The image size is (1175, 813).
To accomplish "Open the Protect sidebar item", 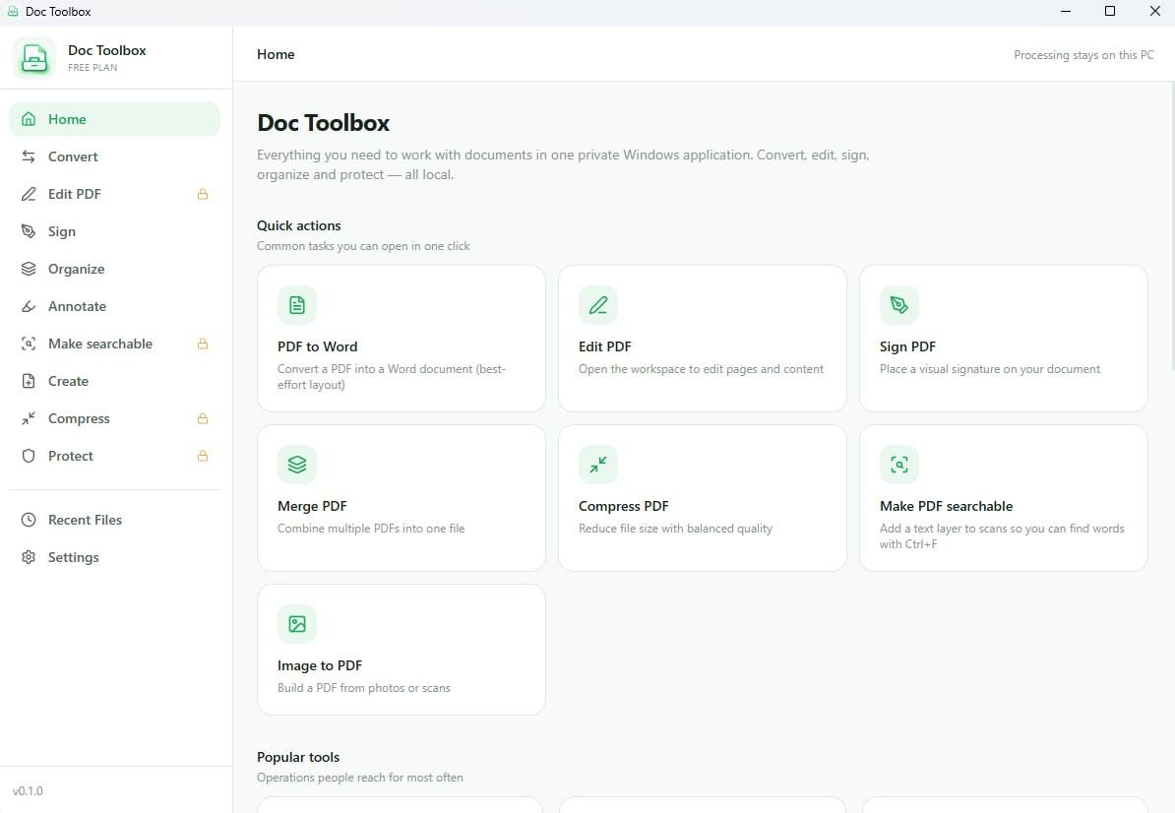I will [115, 457].
